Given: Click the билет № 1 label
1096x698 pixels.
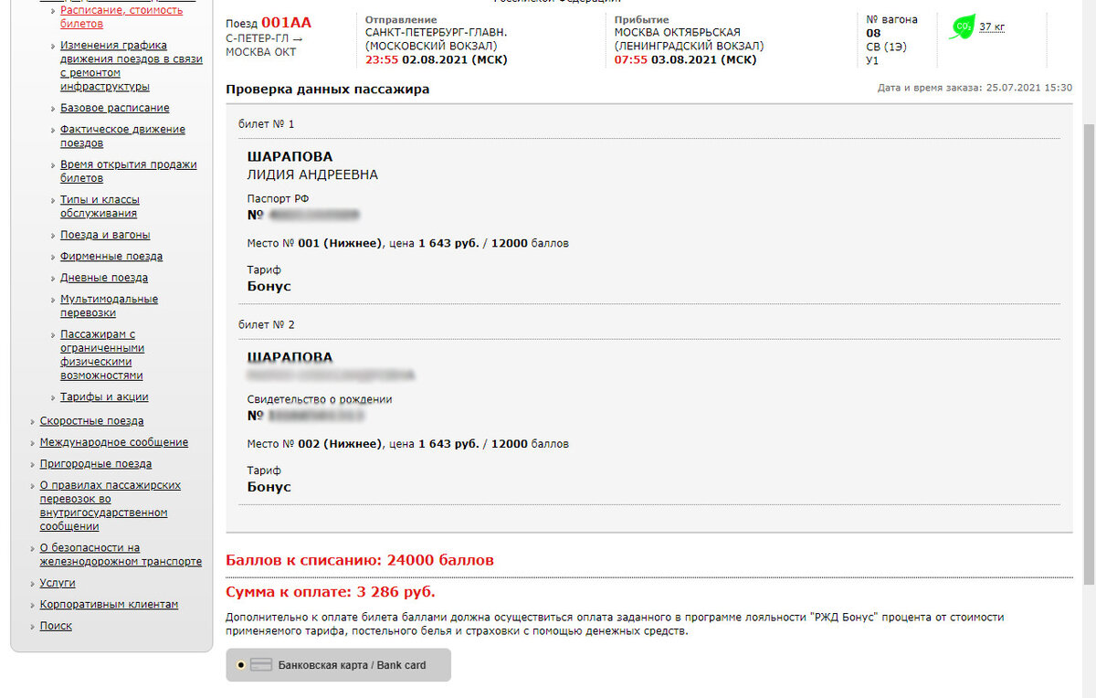Looking at the screenshot, I should (x=267, y=123).
